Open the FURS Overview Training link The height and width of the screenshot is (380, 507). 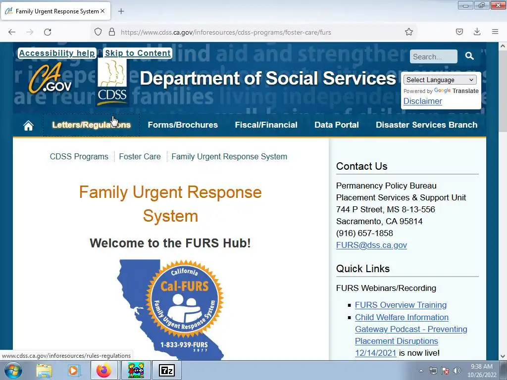click(x=401, y=305)
